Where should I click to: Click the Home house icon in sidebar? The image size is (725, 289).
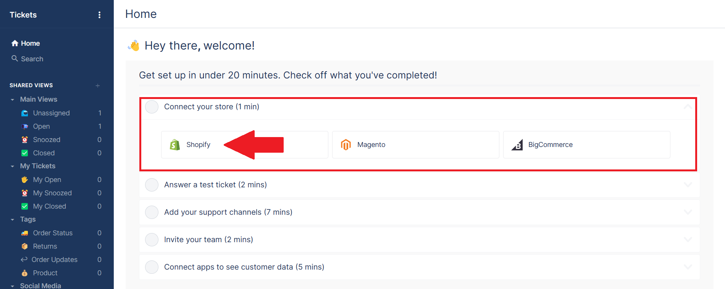click(x=15, y=43)
